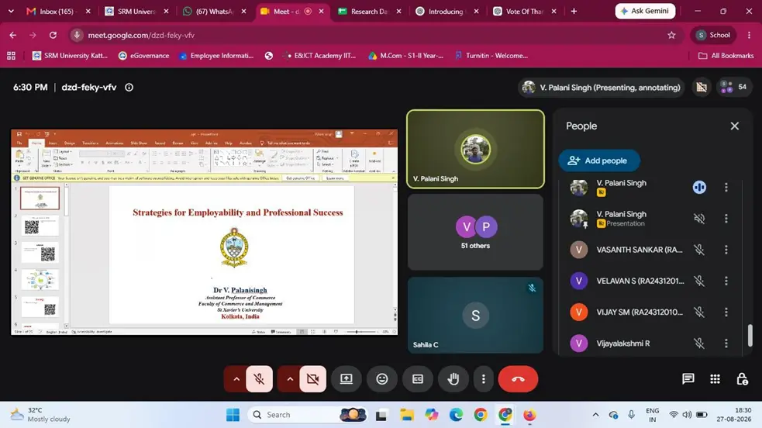The width and height of the screenshot is (762, 428).
Task: Expand audio settings chevron beside microphone
Action: tap(236, 379)
